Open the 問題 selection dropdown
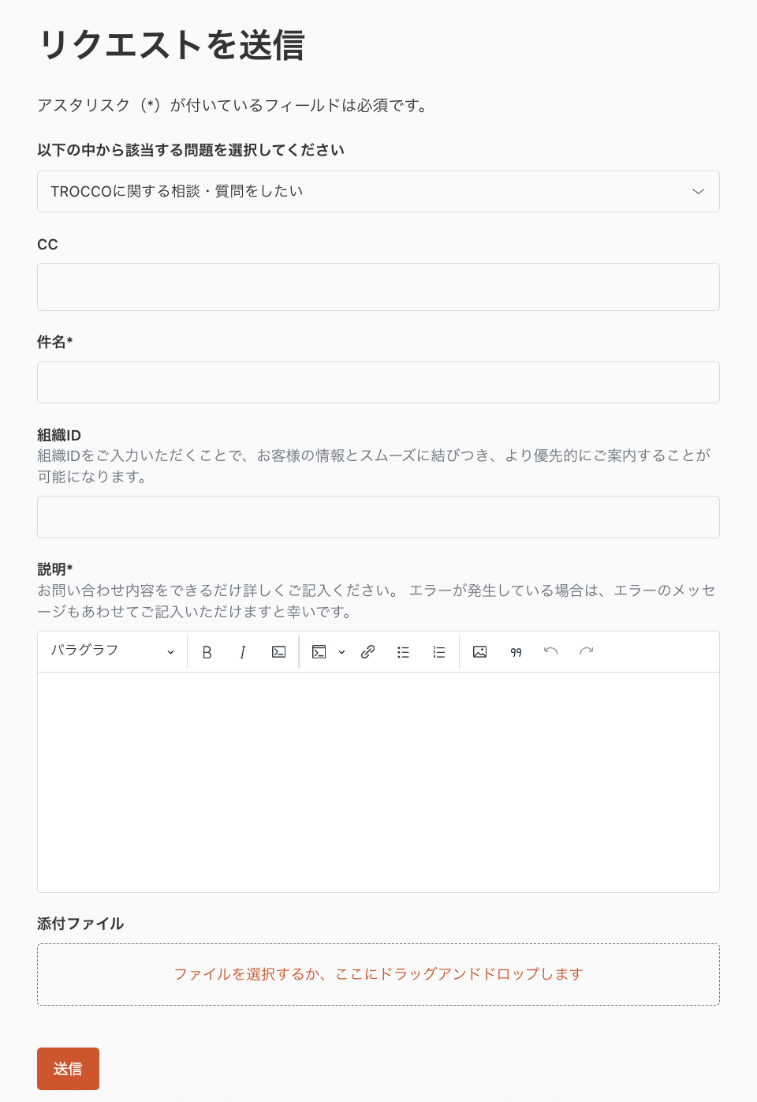757x1102 pixels. pyautogui.click(x=697, y=191)
